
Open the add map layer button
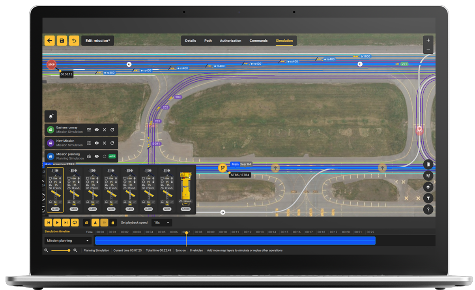[x=50, y=116]
